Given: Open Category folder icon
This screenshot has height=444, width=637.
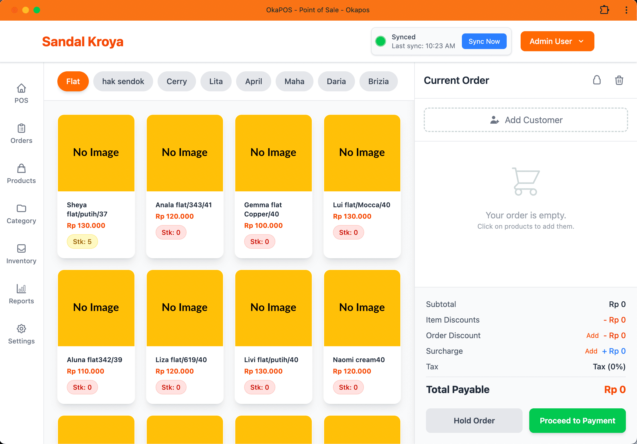Looking at the screenshot, I should [21, 209].
